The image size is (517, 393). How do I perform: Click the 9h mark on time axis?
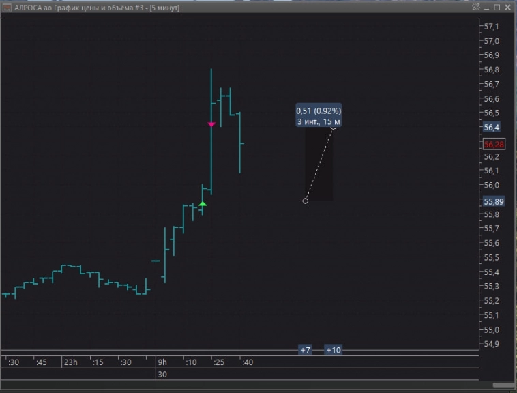coord(162,362)
